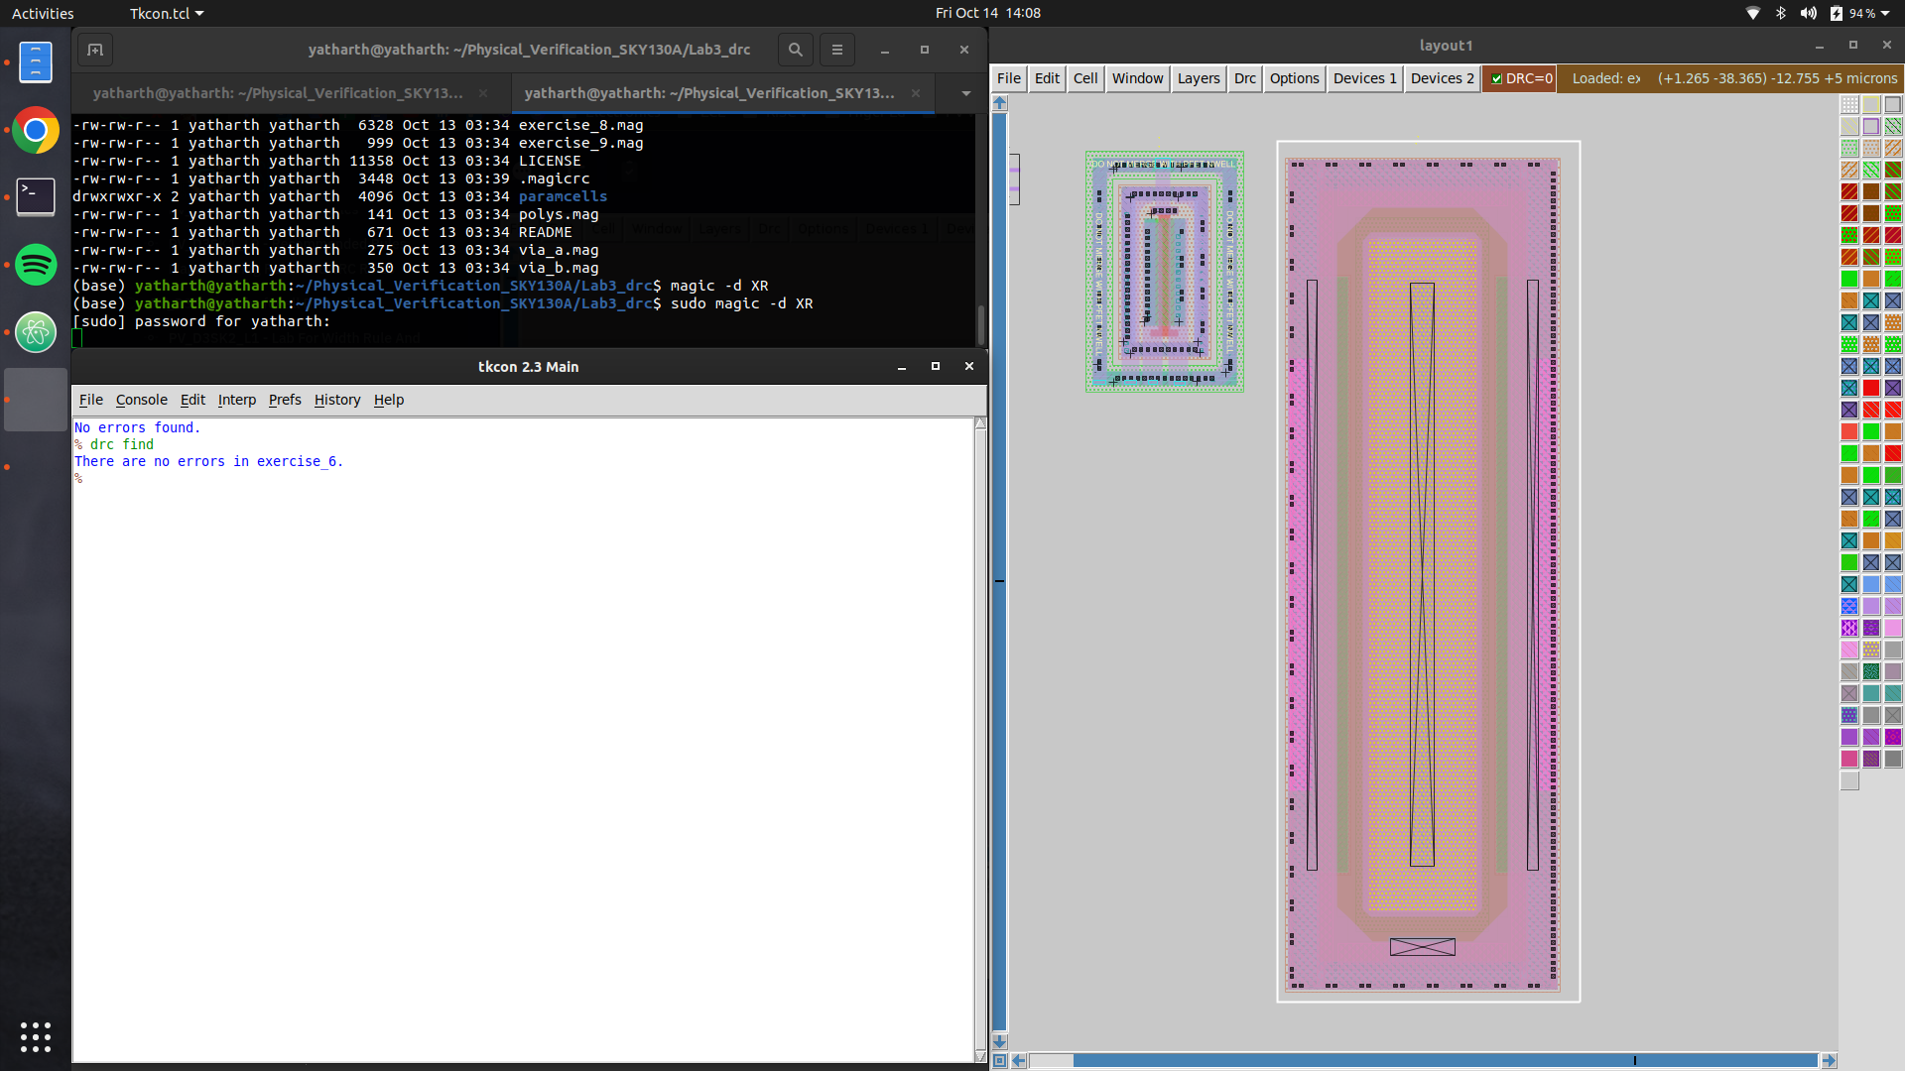1905x1071 pixels.
Task: Open the Atom editor from the dock
Action: (x=36, y=332)
